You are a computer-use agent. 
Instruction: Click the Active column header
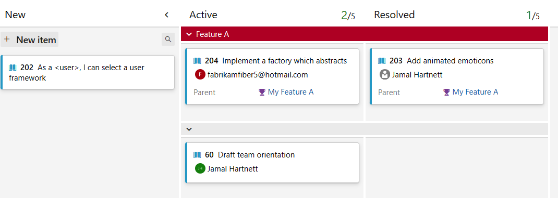point(203,15)
